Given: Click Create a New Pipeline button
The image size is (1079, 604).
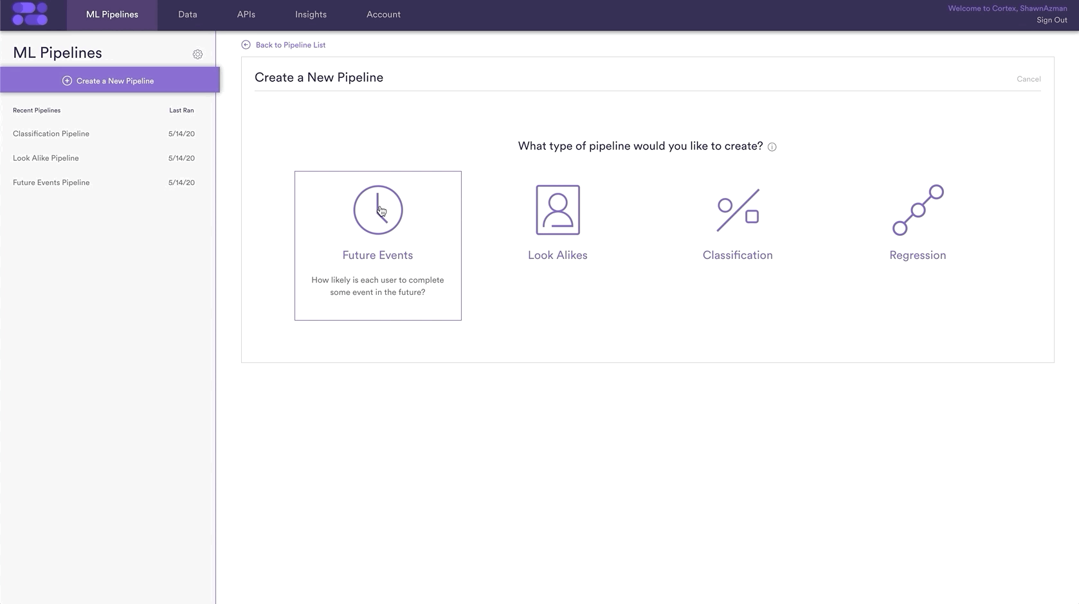Looking at the screenshot, I should (x=110, y=80).
